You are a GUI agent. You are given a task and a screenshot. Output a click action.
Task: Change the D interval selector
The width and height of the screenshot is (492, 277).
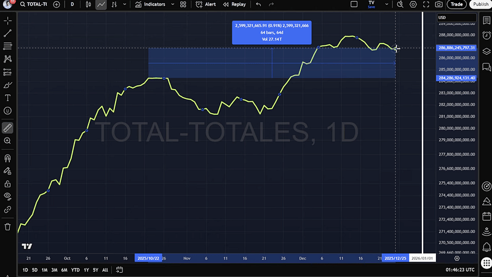tap(72, 4)
